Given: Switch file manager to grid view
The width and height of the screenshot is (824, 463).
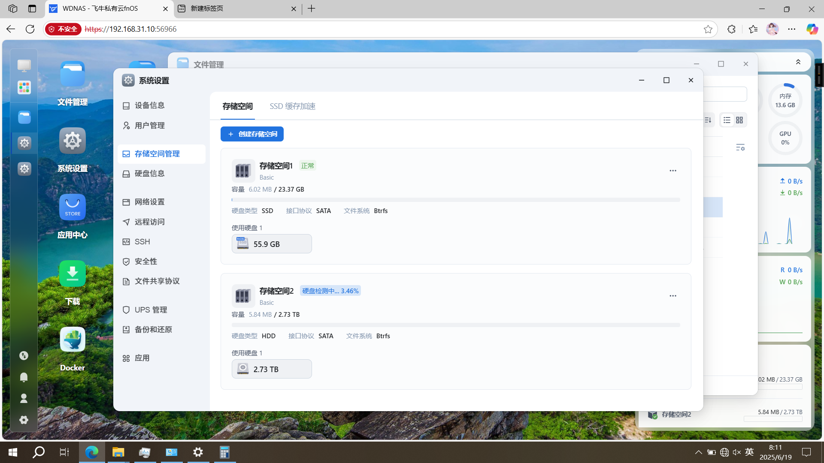Looking at the screenshot, I should click(739, 120).
